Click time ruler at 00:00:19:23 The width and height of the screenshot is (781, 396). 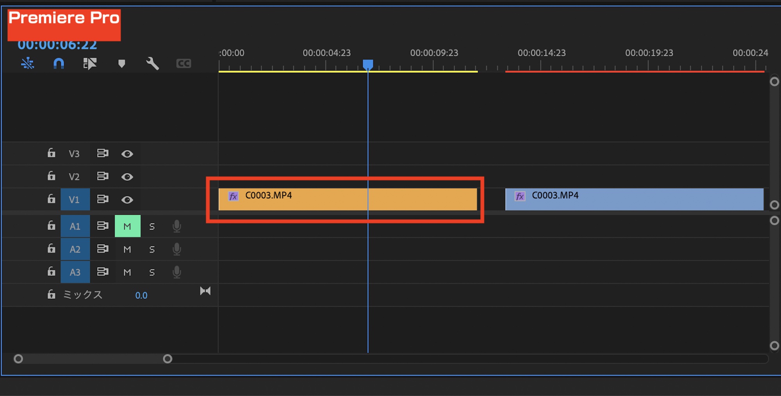click(649, 53)
